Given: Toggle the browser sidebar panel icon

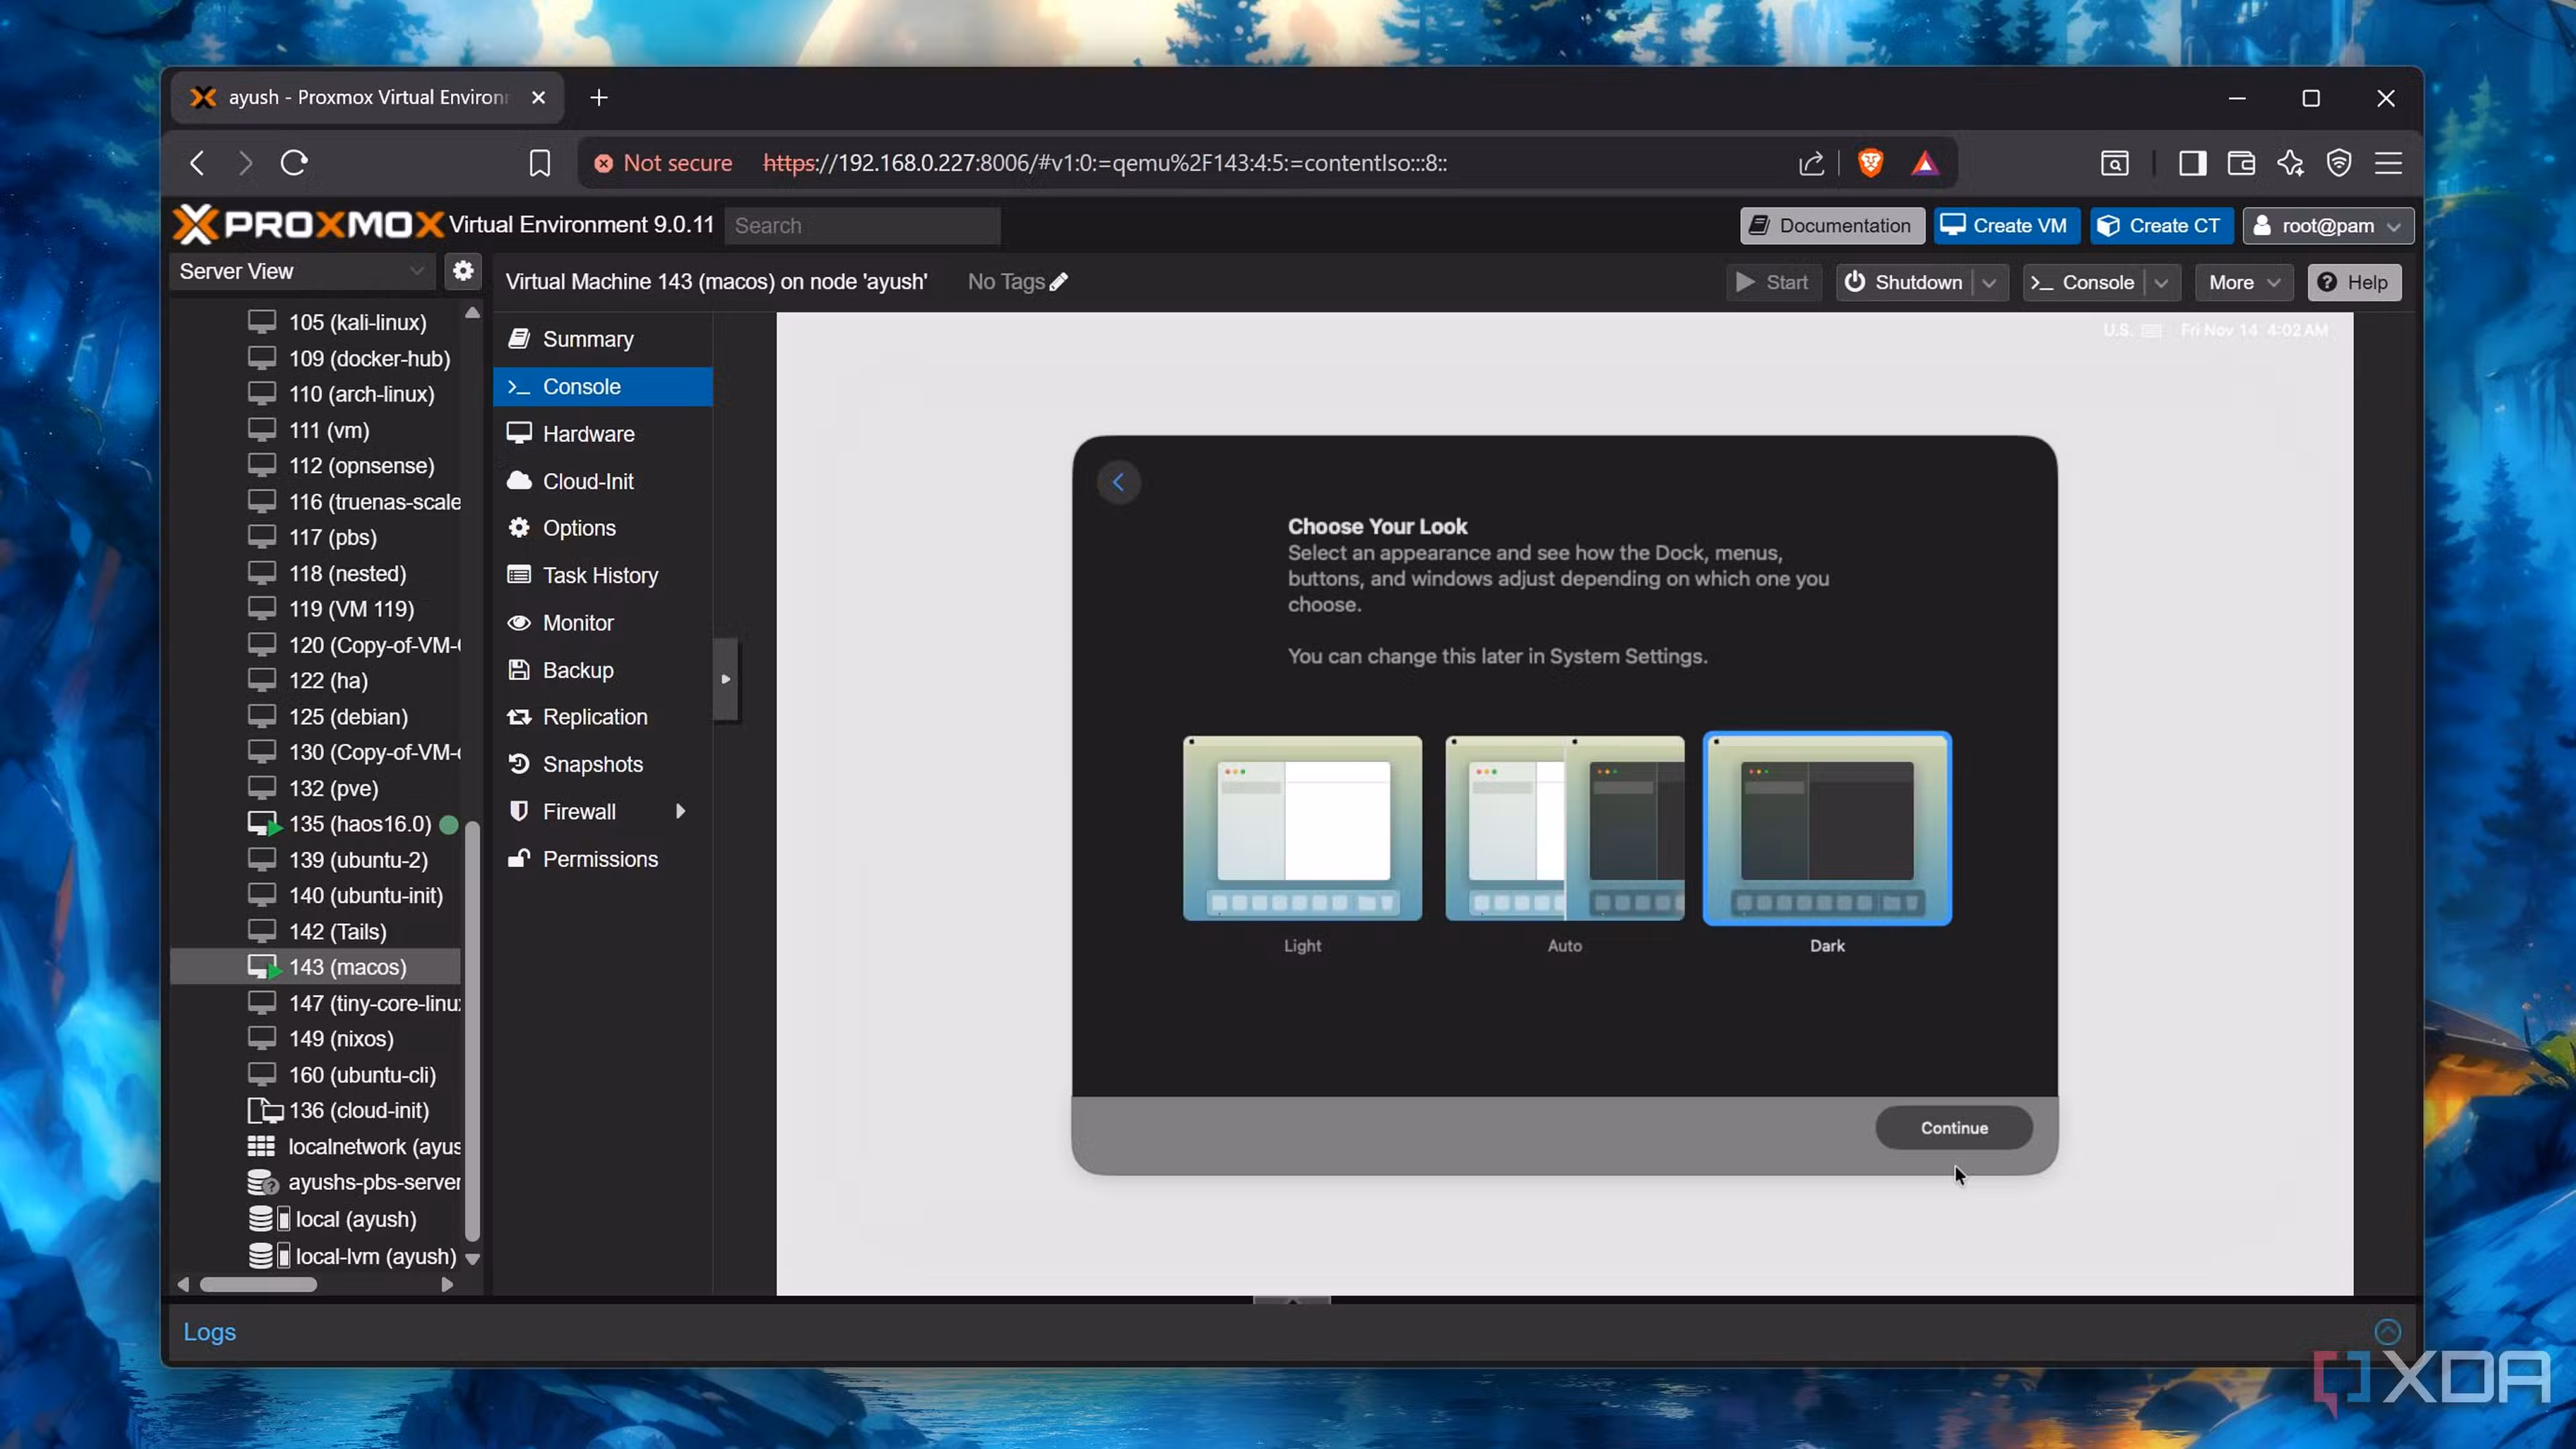Looking at the screenshot, I should coord(2192,163).
